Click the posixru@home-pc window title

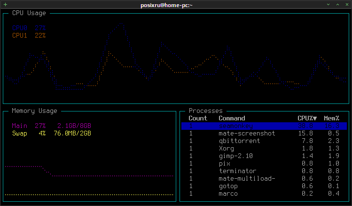click(166, 5)
